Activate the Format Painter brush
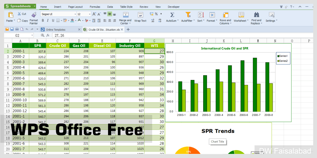The image size is (317, 158). click(34, 15)
